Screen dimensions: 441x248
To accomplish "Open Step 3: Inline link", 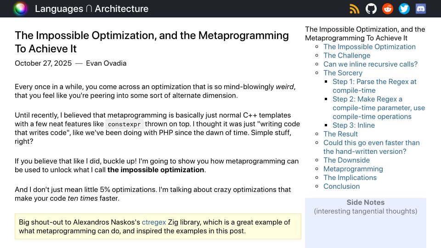I will click(x=354, y=125).
